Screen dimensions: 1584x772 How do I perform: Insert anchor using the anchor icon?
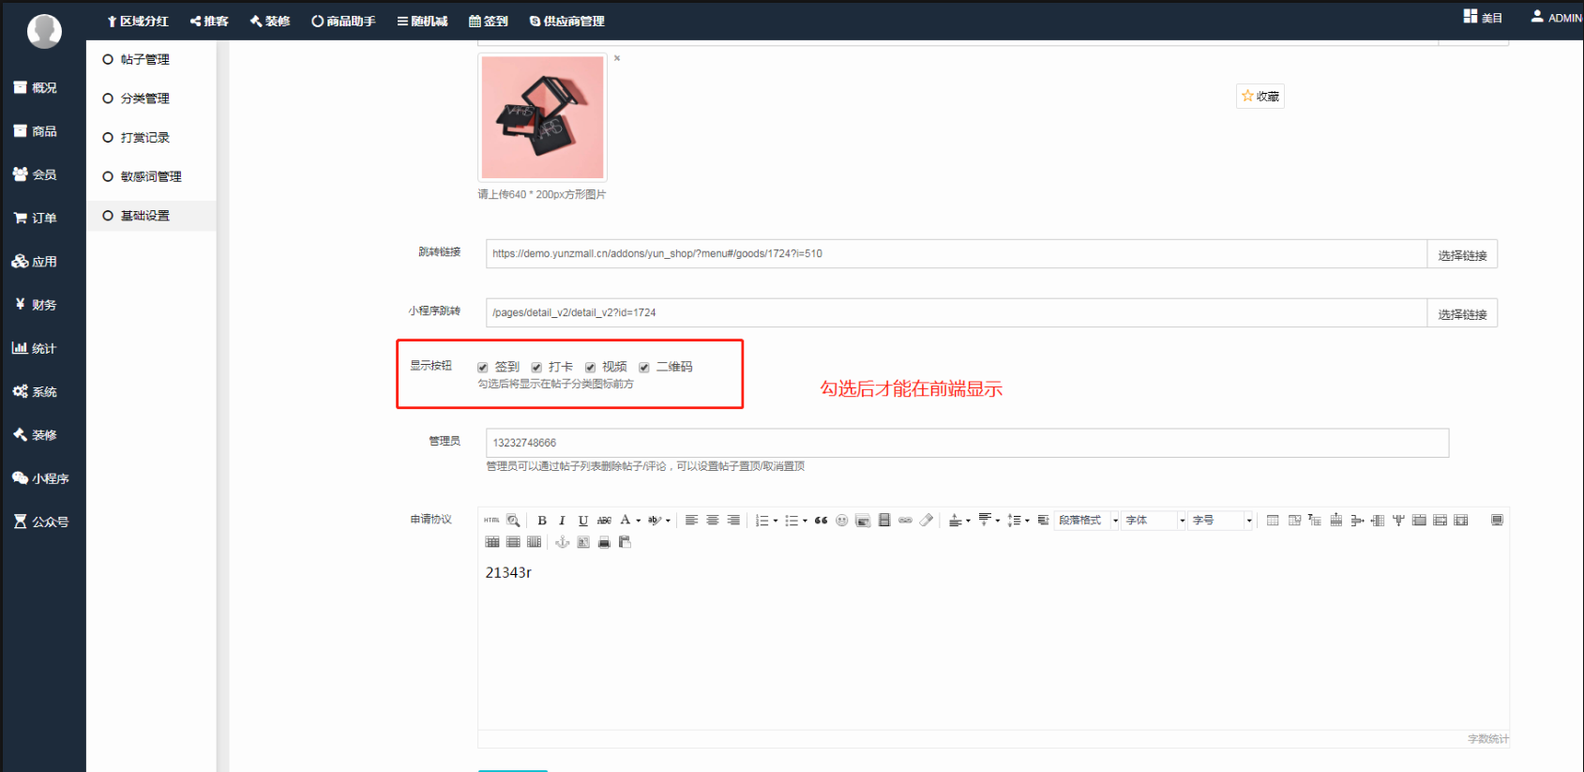click(x=563, y=542)
